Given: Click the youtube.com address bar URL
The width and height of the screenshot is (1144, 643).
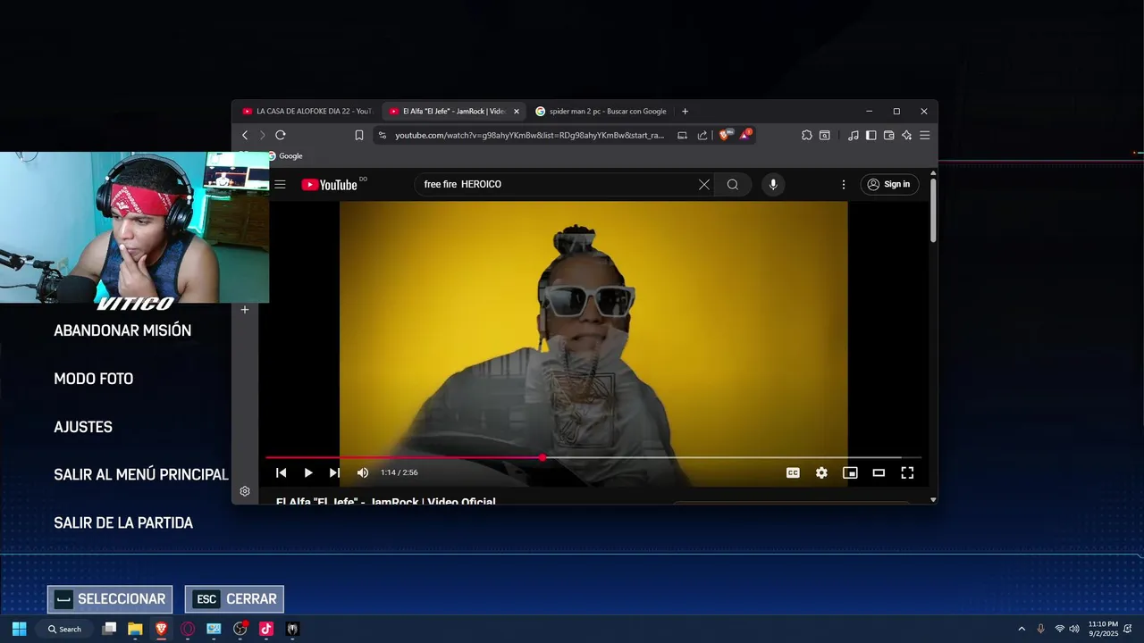Looking at the screenshot, I should [529, 135].
